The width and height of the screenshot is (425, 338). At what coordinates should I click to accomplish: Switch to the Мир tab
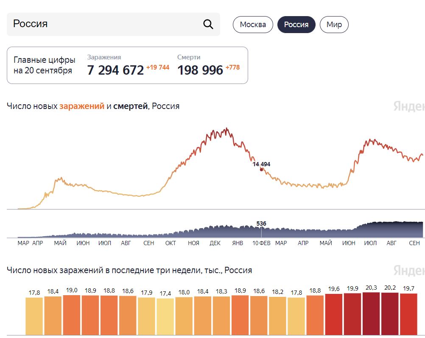point(334,25)
